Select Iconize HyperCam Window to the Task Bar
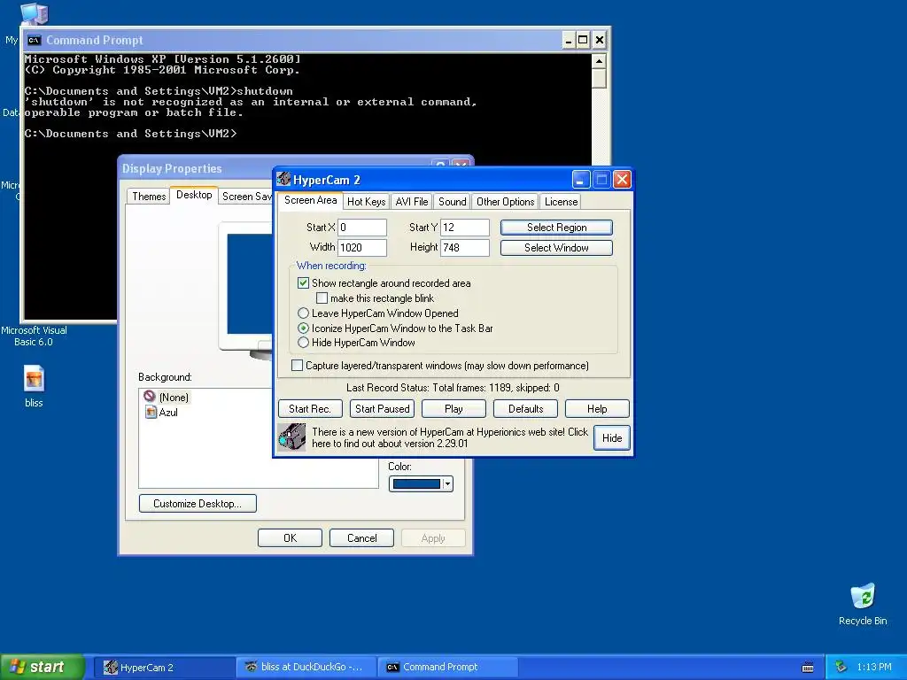The height and width of the screenshot is (680, 907). point(303,328)
